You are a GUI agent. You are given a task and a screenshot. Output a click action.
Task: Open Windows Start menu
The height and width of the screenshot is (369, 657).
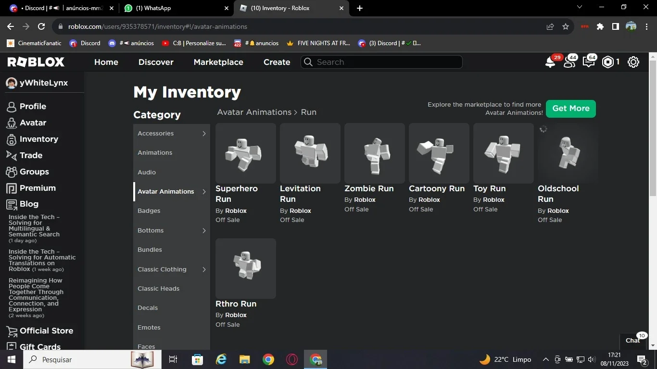[x=12, y=359]
